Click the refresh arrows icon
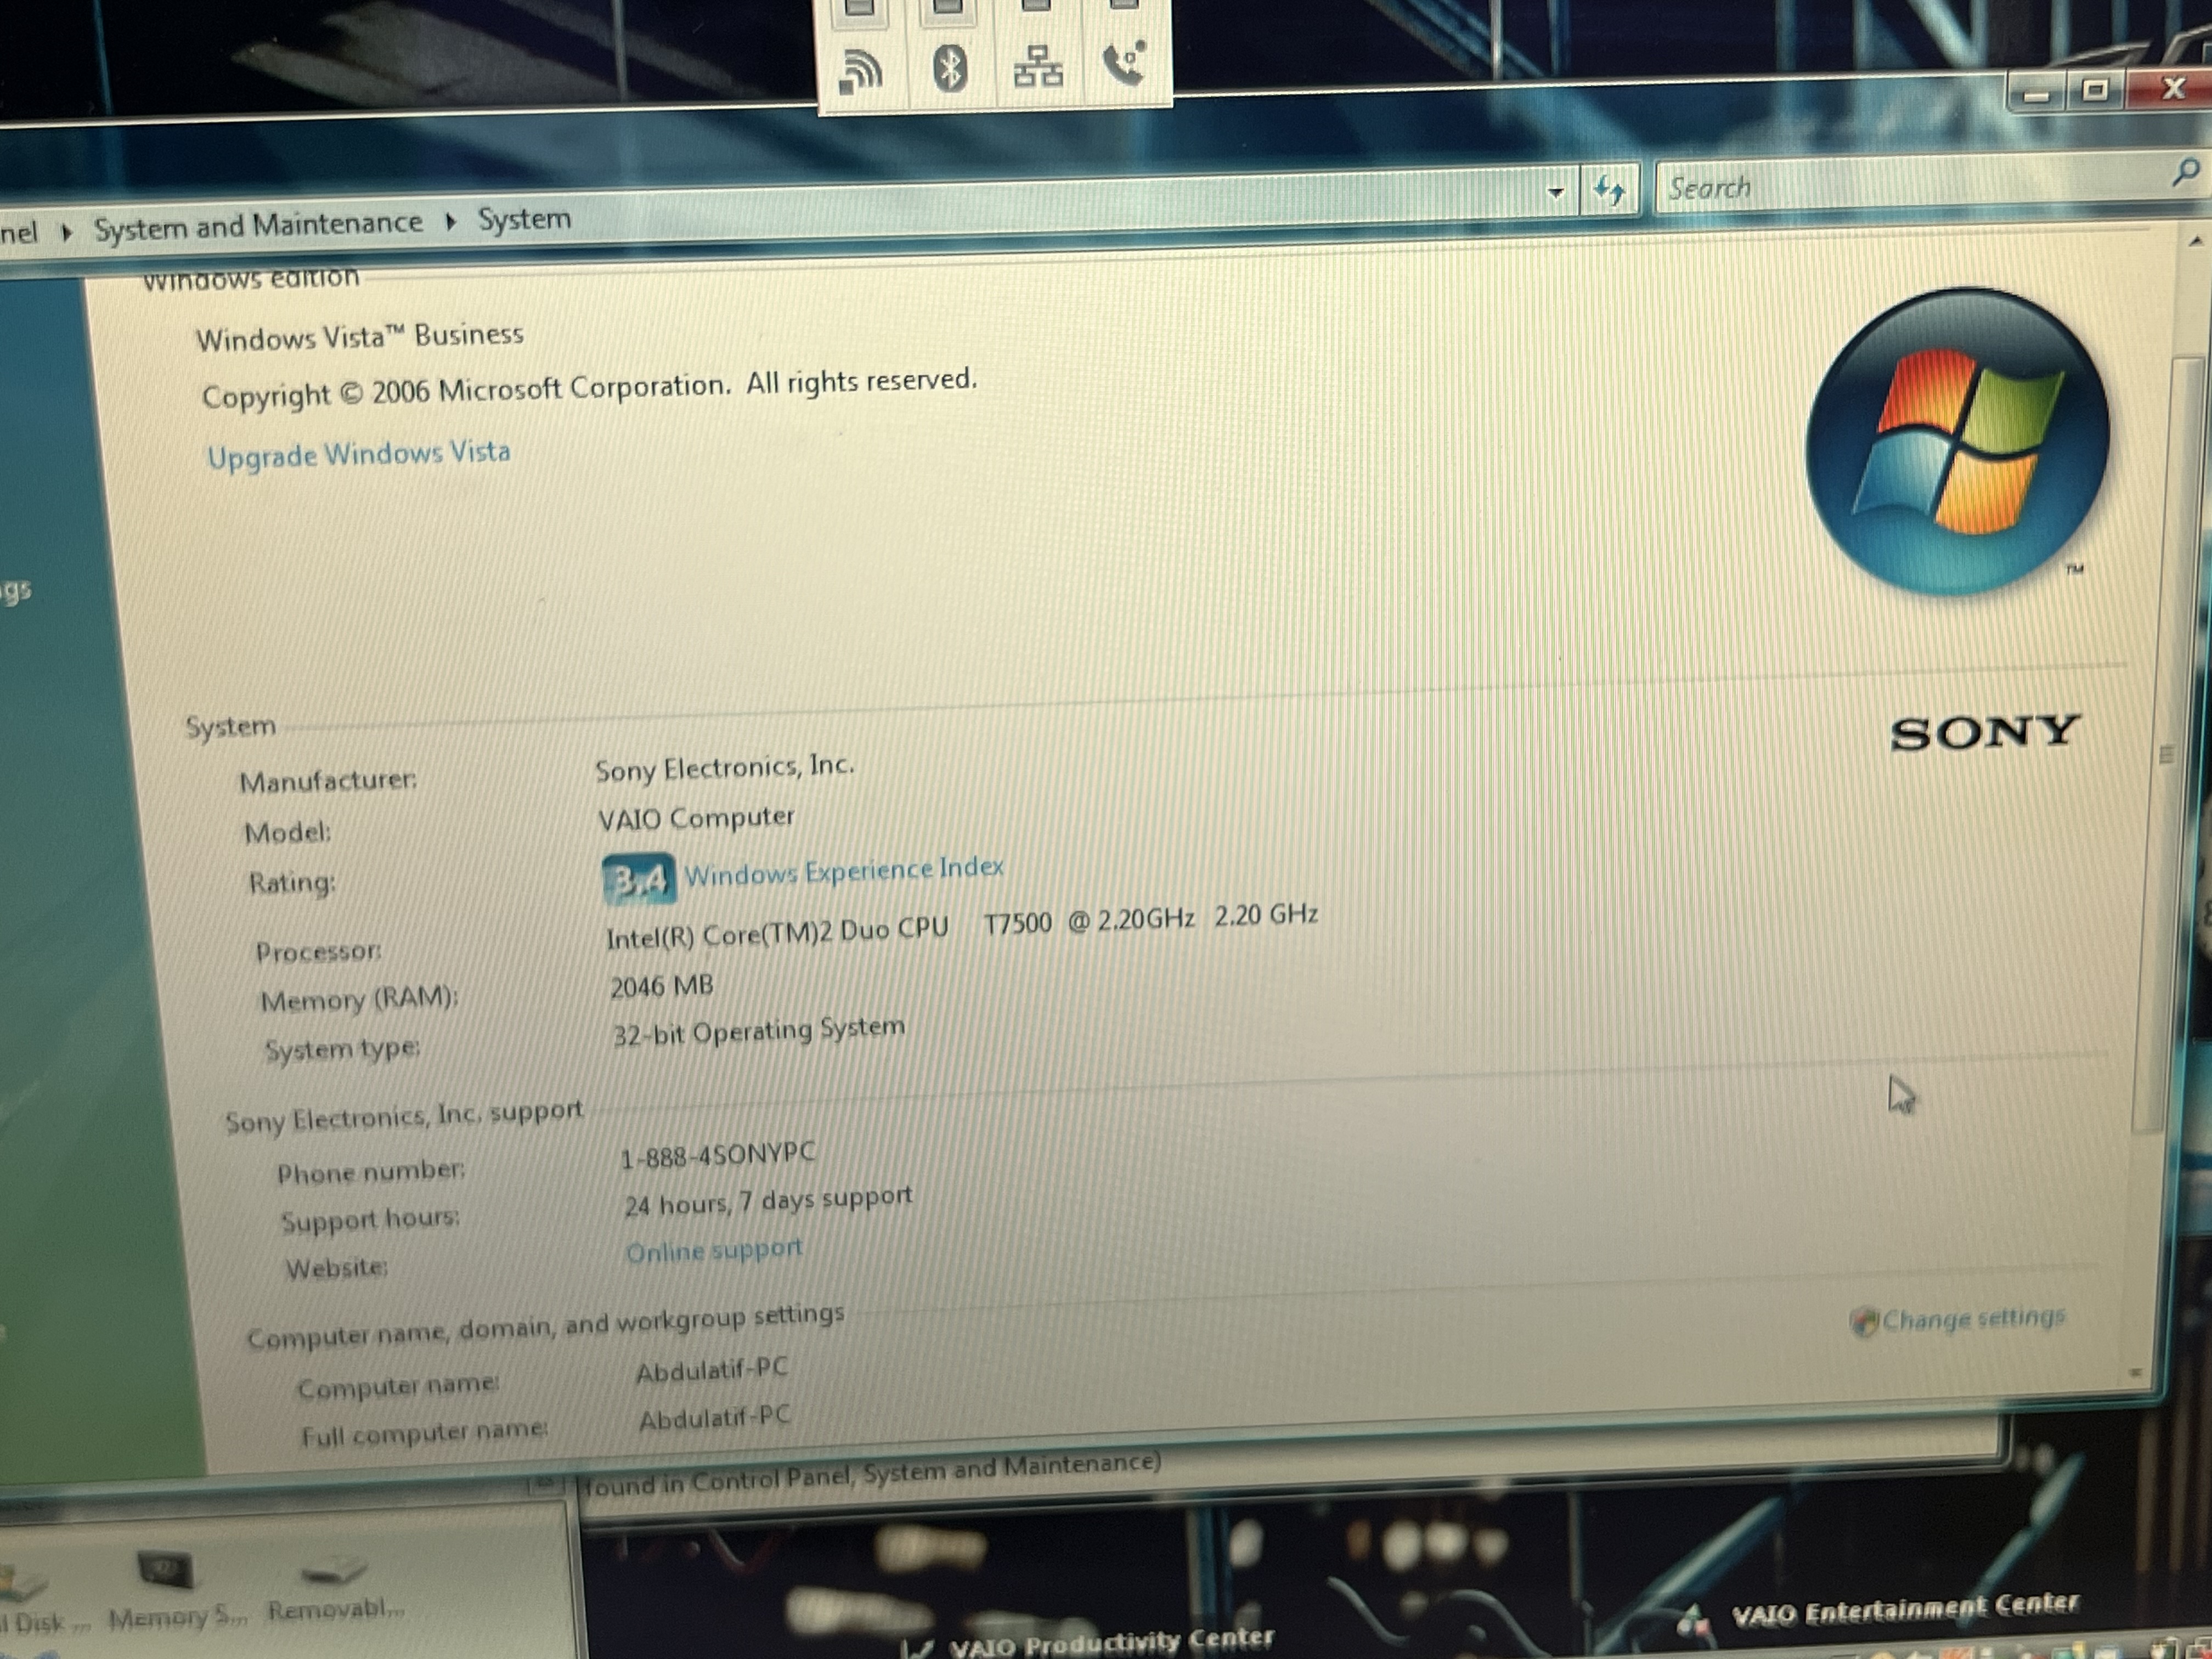The width and height of the screenshot is (2212, 1659). click(x=1609, y=189)
